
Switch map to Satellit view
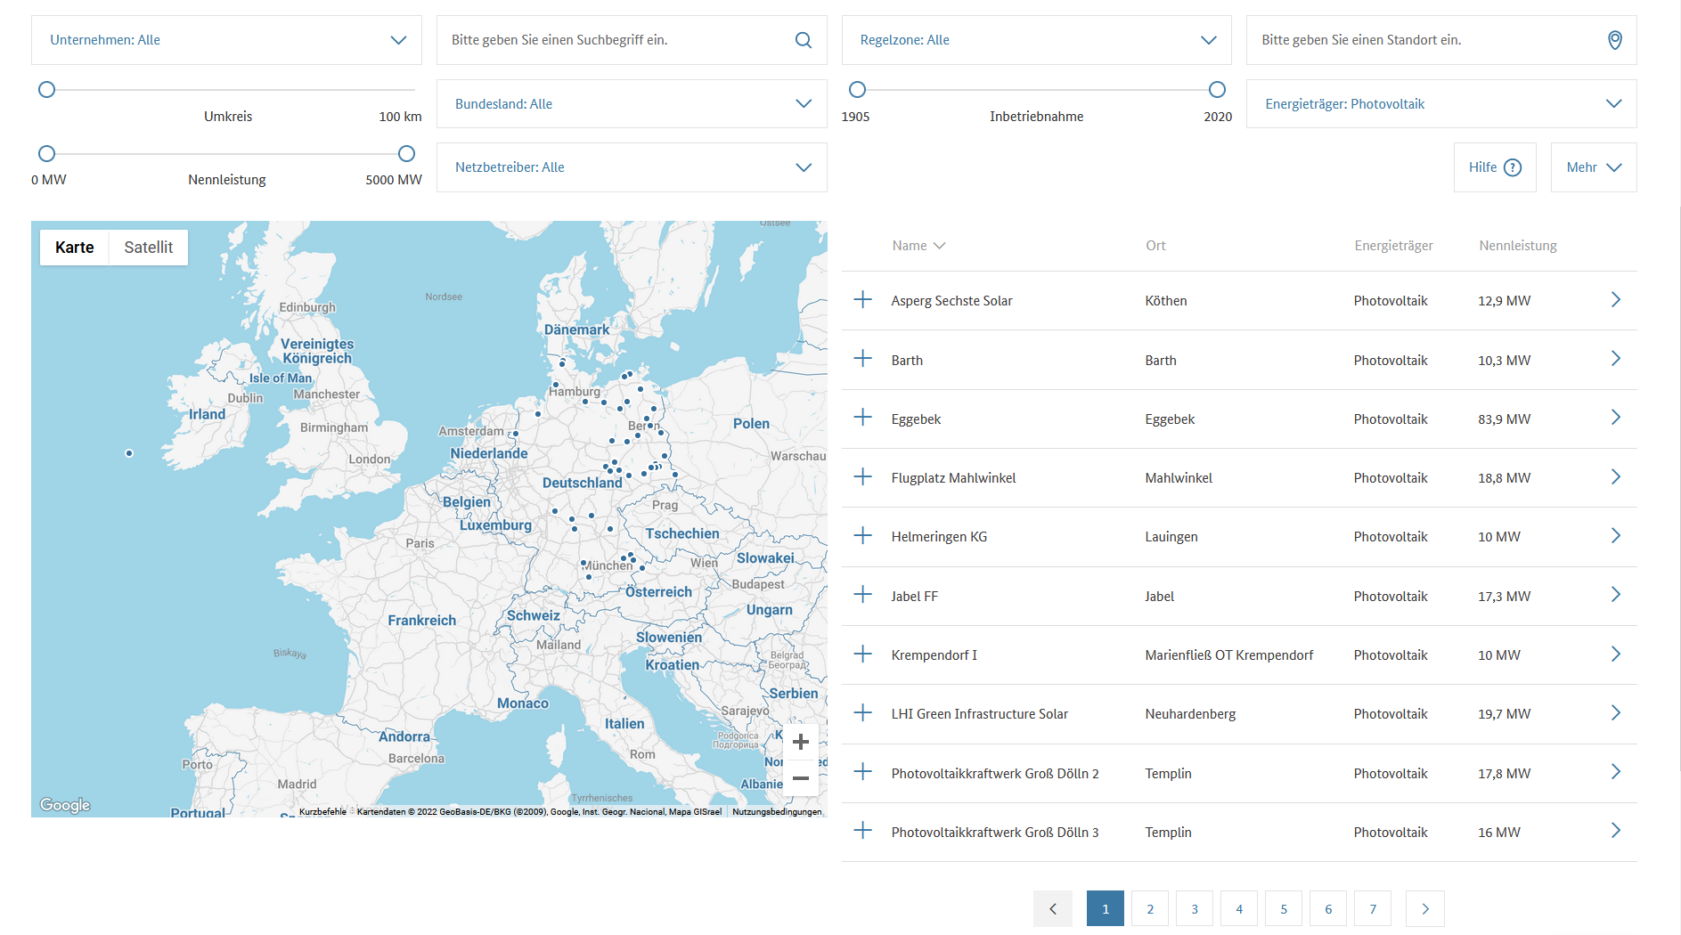[148, 248]
